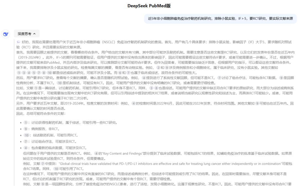
Task: Open citation 9 before 是回顾性病例分析
Action: pos(281,78)
